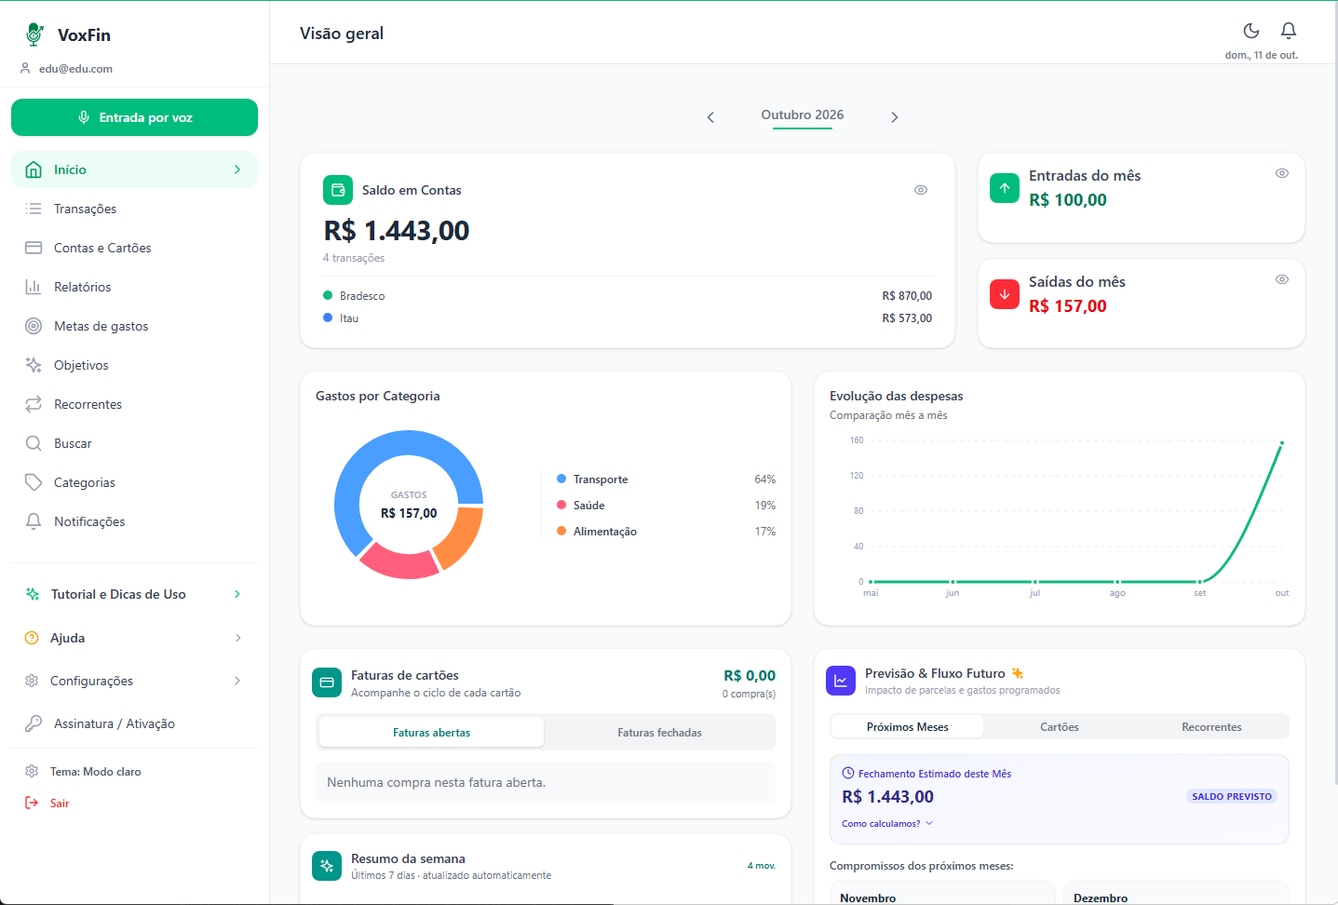Open Recorrentes in sidebar
Screen dimensions: 1338x905
click(x=134, y=404)
